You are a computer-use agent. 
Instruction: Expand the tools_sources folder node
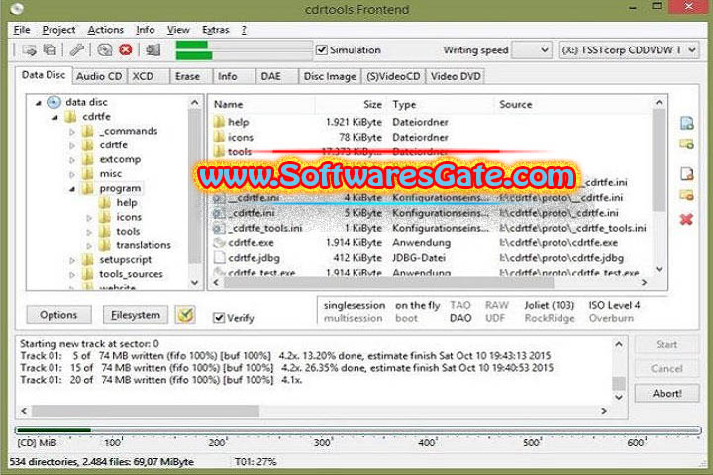(x=72, y=274)
